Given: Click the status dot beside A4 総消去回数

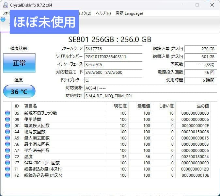Looking at the screenshot, I should [8, 132].
